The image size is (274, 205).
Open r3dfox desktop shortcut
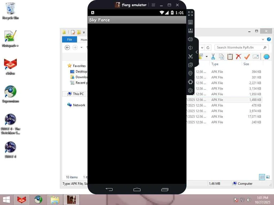10,66
